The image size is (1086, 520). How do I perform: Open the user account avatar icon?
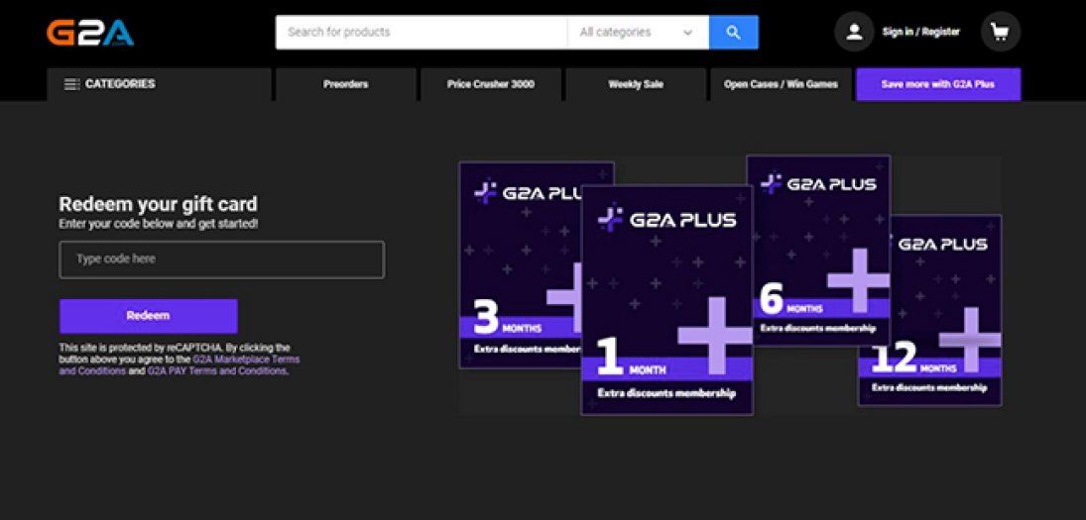854,32
